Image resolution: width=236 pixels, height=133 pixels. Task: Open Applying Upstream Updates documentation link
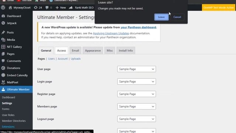tap(111, 33)
